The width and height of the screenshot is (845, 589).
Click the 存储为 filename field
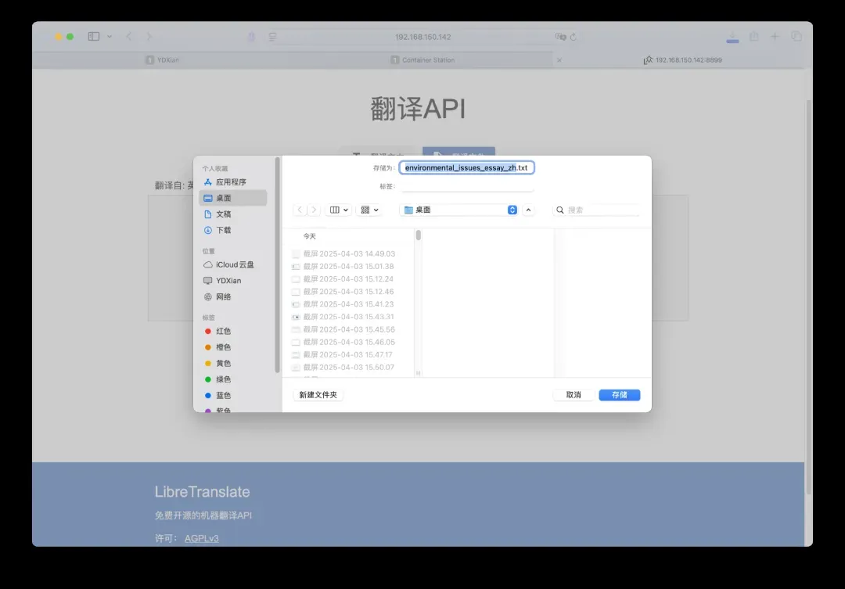[x=466, y=167]
